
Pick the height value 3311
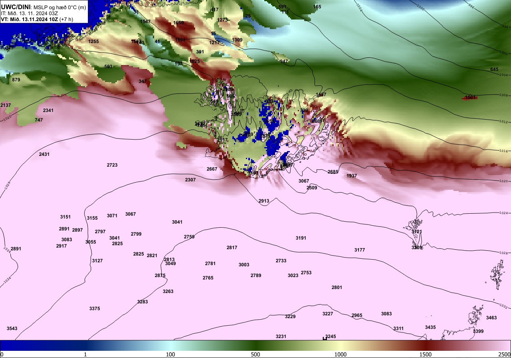(x=398, y=328)
